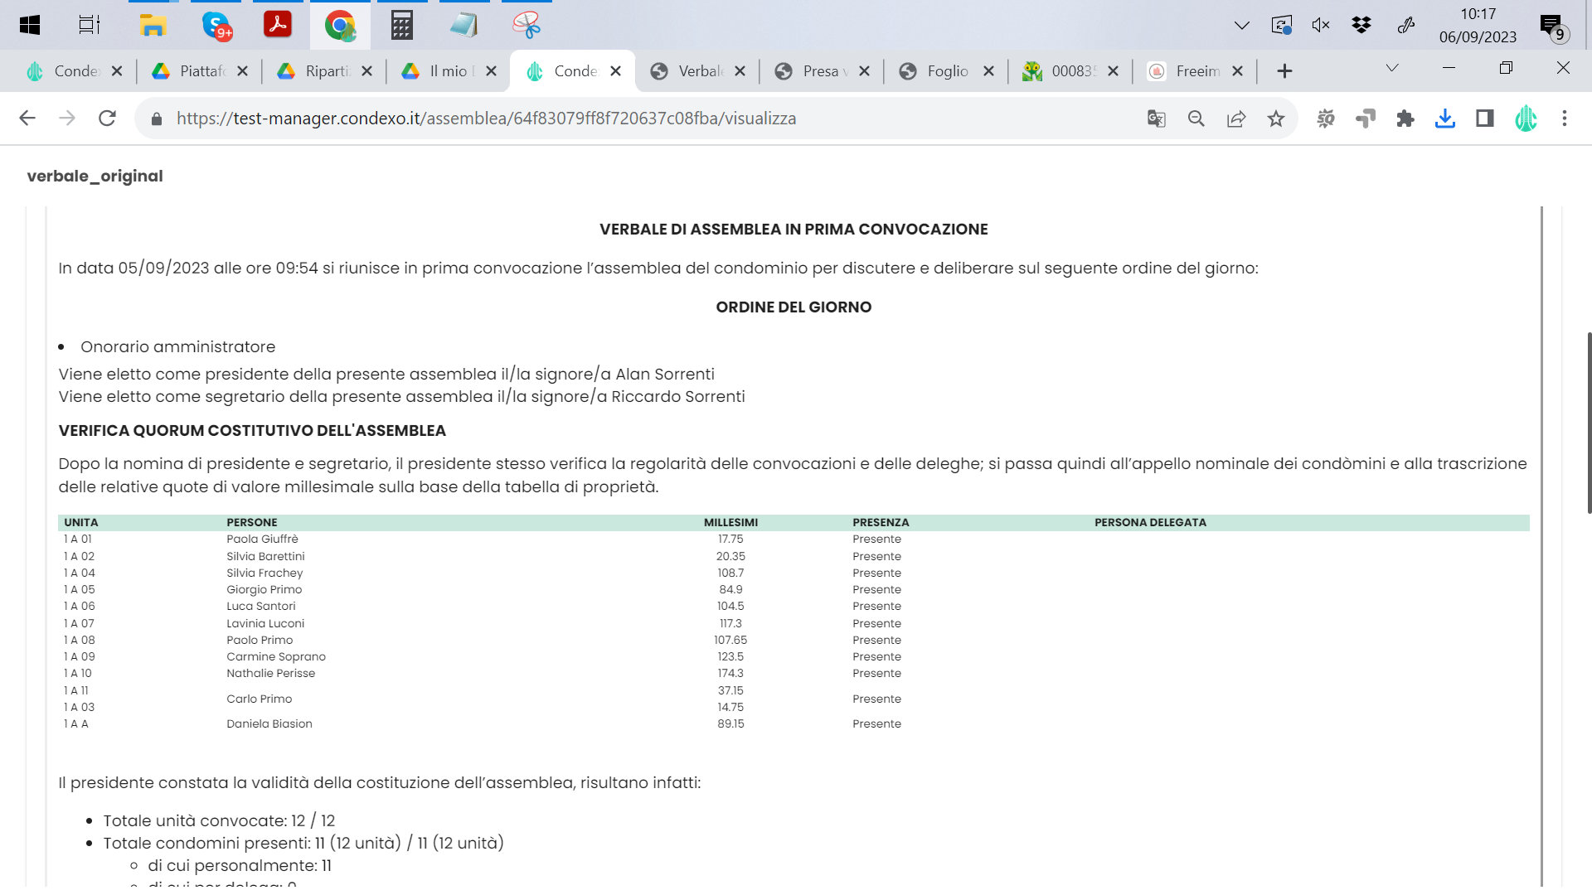This screenshot has height=895, width=1592.
Task: Open the Snipping Tool in the taskbar
Action: point(526,25)
